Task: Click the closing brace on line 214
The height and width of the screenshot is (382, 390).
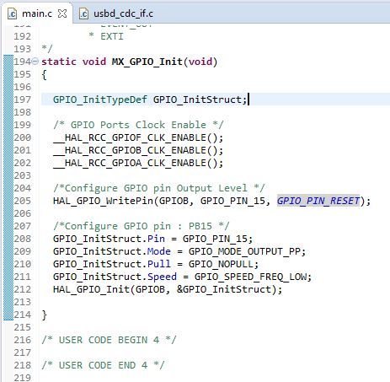Action: click(x=44, y=315)
